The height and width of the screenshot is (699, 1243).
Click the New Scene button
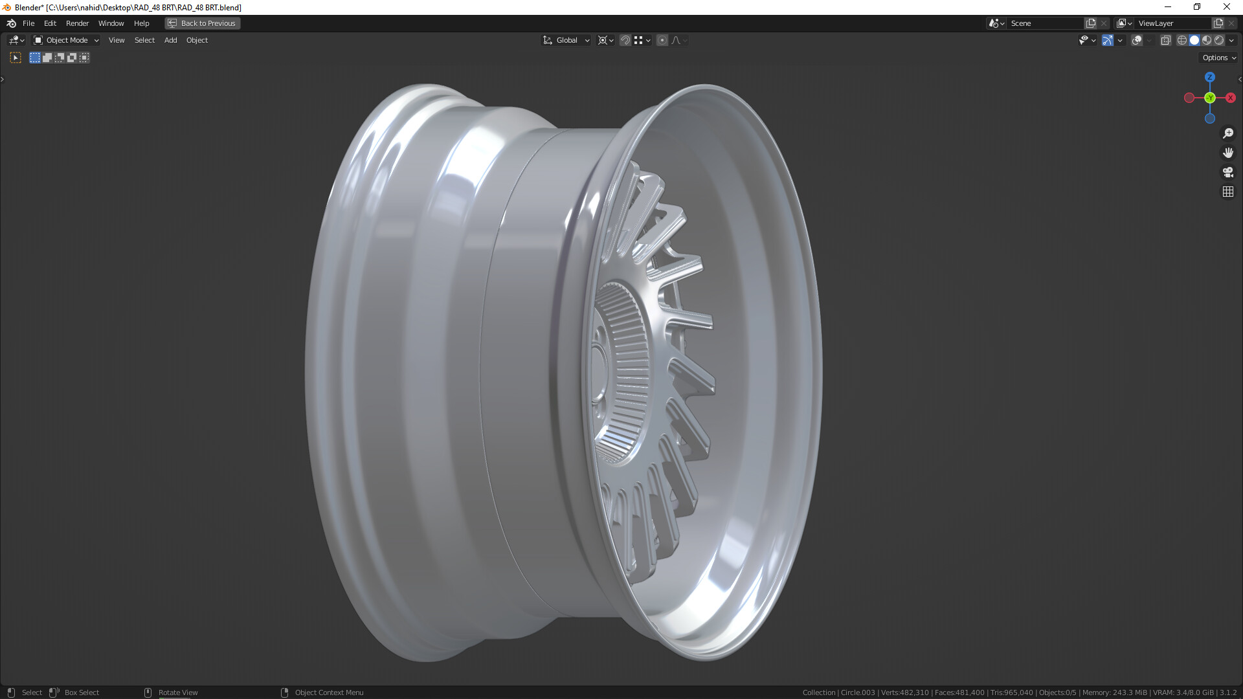[1091, 23]
